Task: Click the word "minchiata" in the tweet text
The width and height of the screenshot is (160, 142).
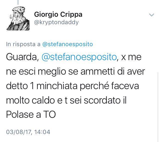Action: [x=57, y=86]
